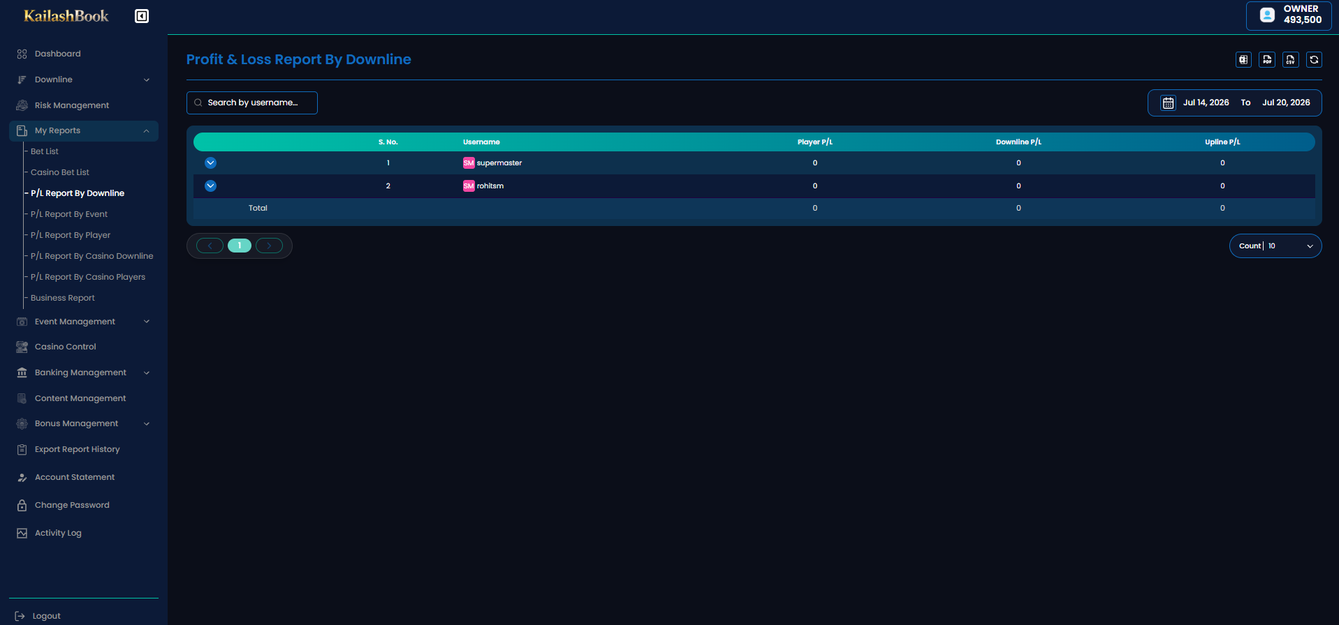
Task: Open Business Report
Action: (x=63, y=298)
